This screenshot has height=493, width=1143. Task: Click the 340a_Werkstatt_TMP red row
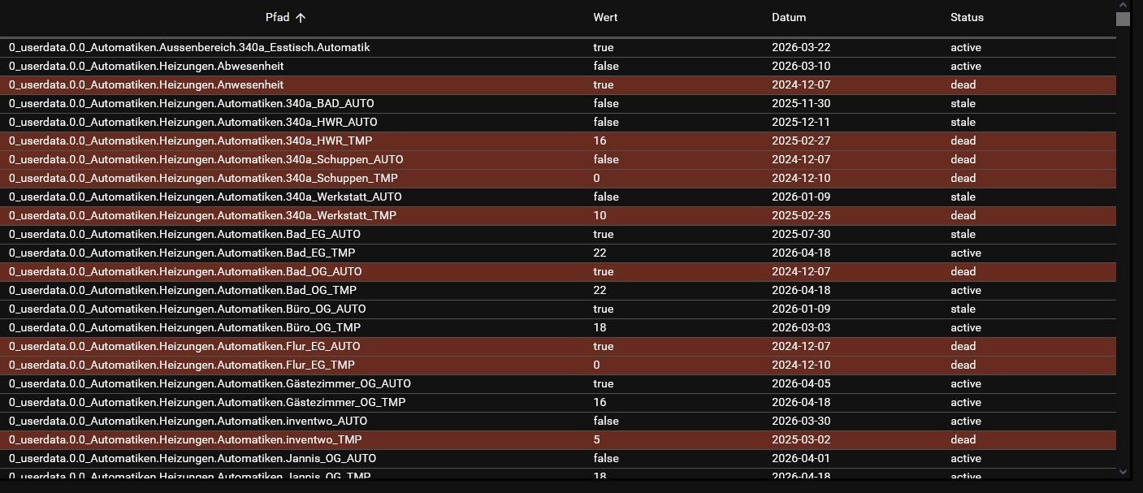coord(202,216)
